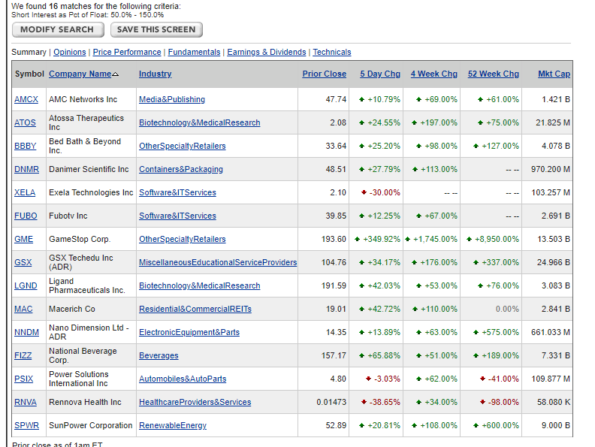Viewport: 595px width, 447px height.
Task: Open the XELA symbol link
Action: [x=25, y=193]
